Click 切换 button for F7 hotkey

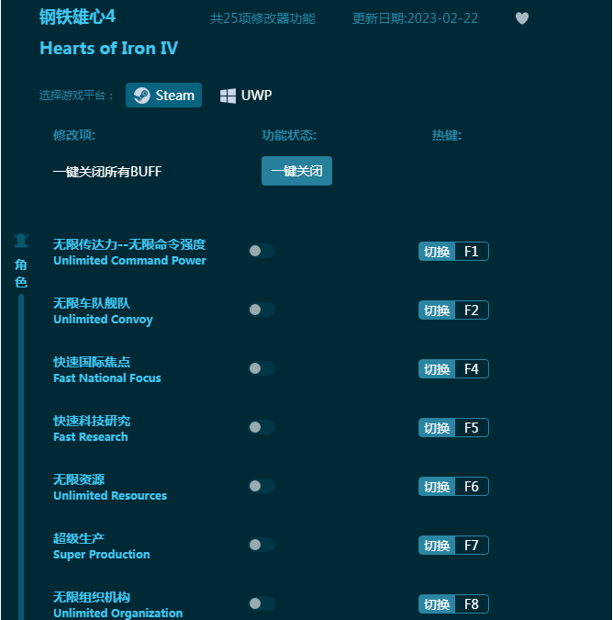(x=437, y=546)
